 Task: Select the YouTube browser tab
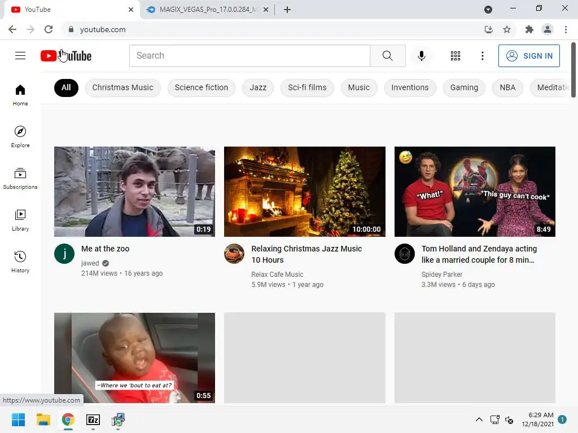click(x=72, y=10)
